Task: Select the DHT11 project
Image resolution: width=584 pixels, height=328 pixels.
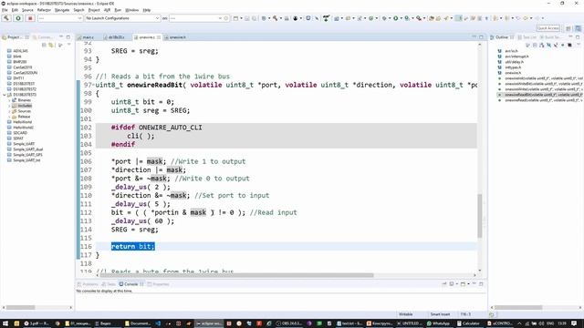Action: (x=18, y=78)
